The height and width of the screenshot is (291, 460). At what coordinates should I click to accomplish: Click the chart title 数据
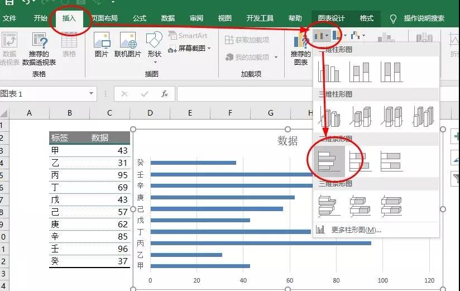287,141
